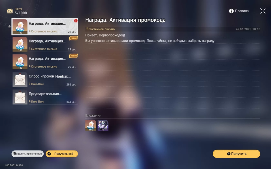Click the Новое badge on second mail
Image resolution: width=271 pixels, height=169 pixels.
(x=73, y=38)
